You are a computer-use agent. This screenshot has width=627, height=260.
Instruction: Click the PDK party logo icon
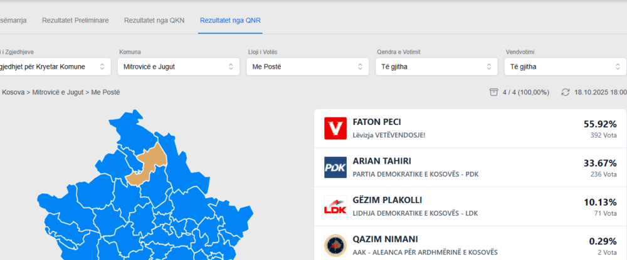[x=335, y=167]
